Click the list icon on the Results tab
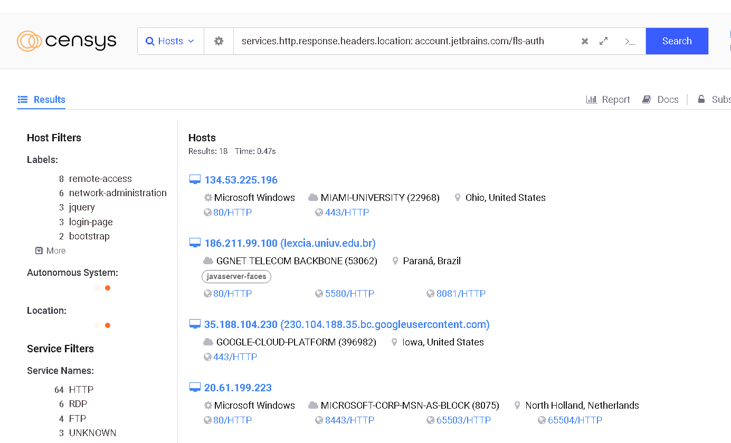 click(x=23, y=99)
